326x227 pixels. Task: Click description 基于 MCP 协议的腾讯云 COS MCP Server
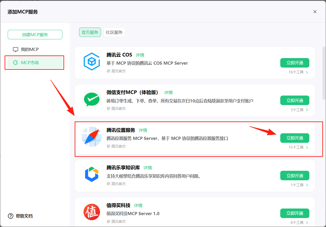(x=147, y=63)
